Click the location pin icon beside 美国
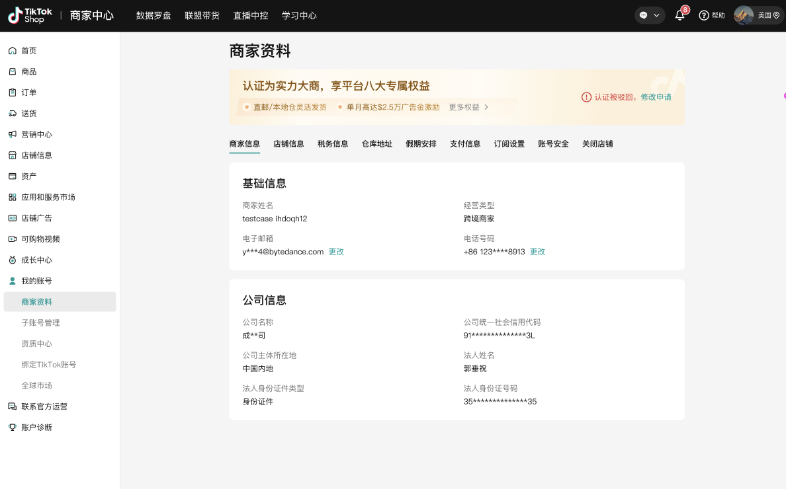This screenshot has height=489, width=786. coord(777,15)
